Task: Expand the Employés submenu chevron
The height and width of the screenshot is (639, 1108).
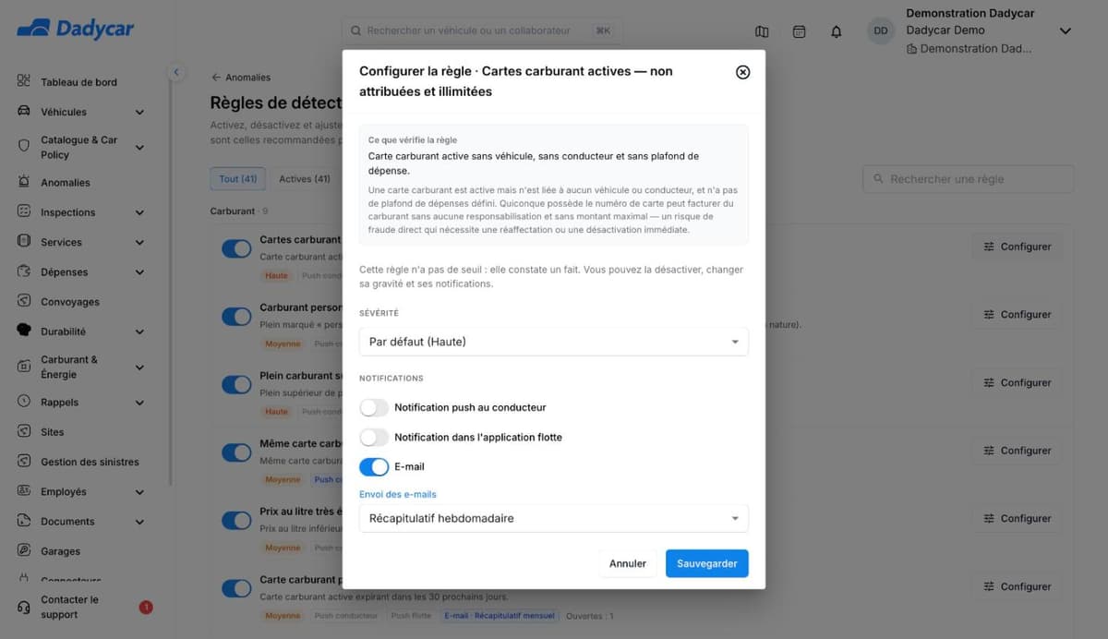Action: coord(139,492)
